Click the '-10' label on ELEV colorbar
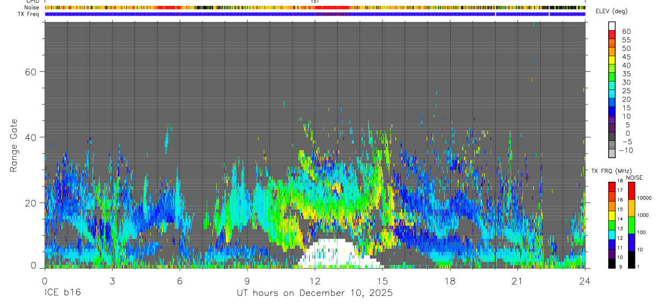 pos(625,151)
